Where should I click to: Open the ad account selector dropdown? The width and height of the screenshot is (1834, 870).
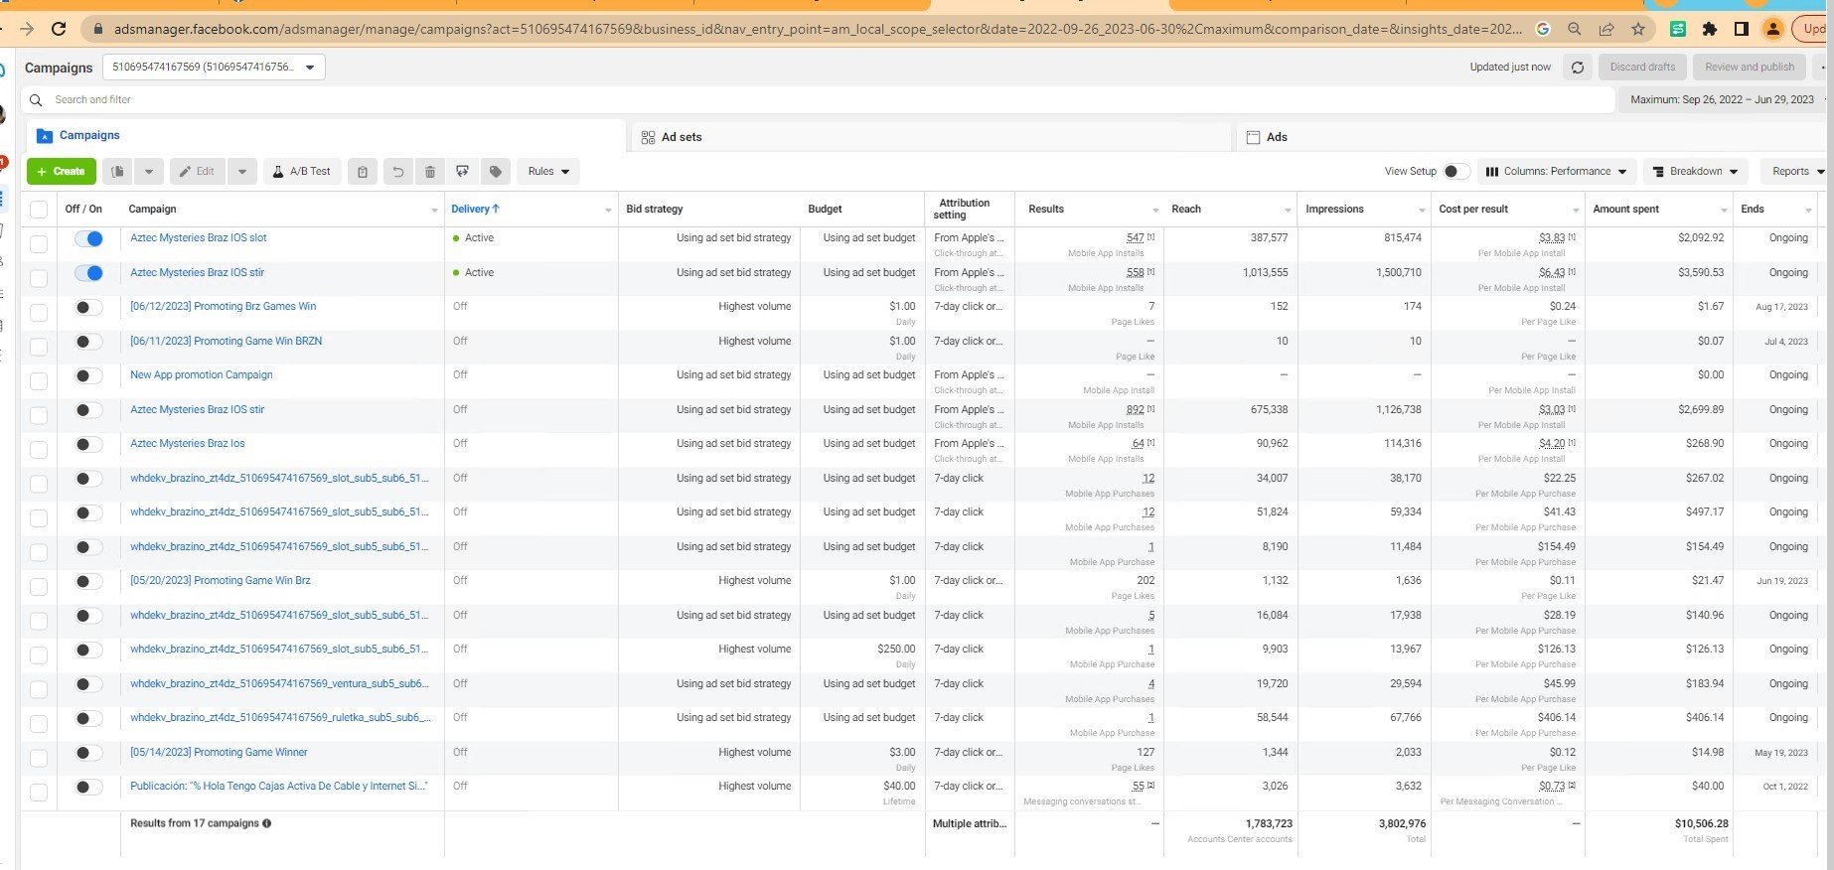pos(214,68)
